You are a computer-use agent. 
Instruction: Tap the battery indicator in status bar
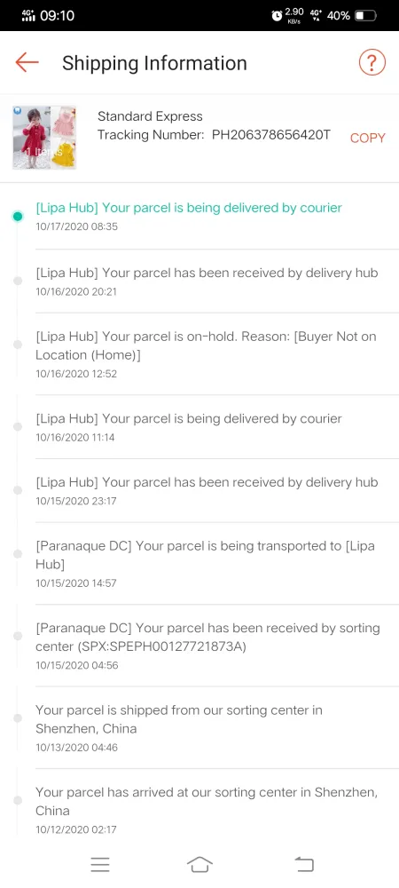point(365,16)
